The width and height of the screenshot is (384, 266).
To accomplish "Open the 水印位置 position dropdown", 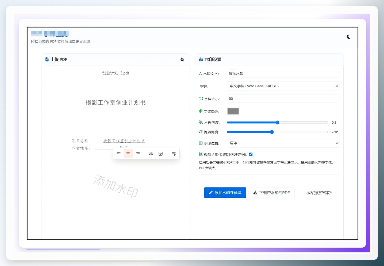I will click(283, 143).
